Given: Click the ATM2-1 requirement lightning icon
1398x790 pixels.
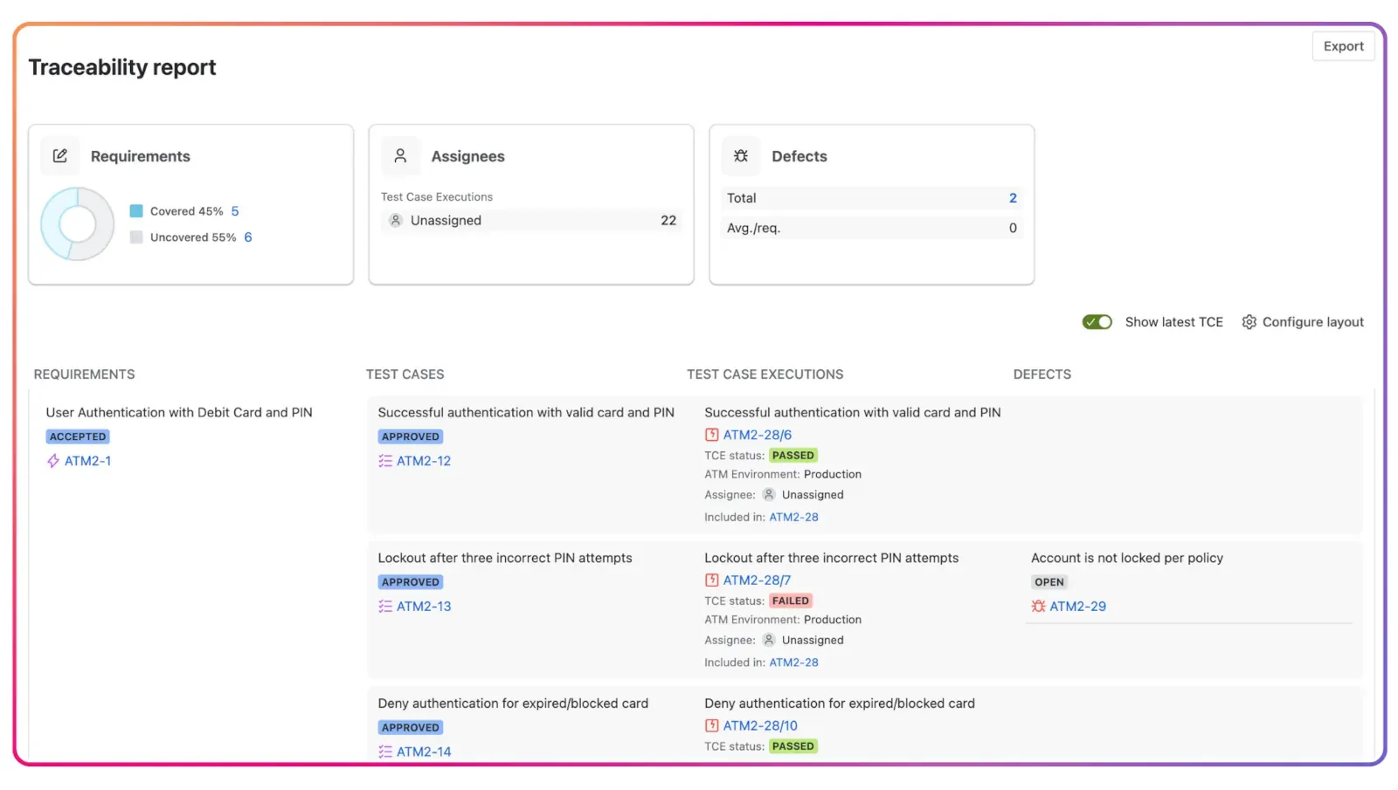Looking at the screenshot, I should [x=53, y=461].
